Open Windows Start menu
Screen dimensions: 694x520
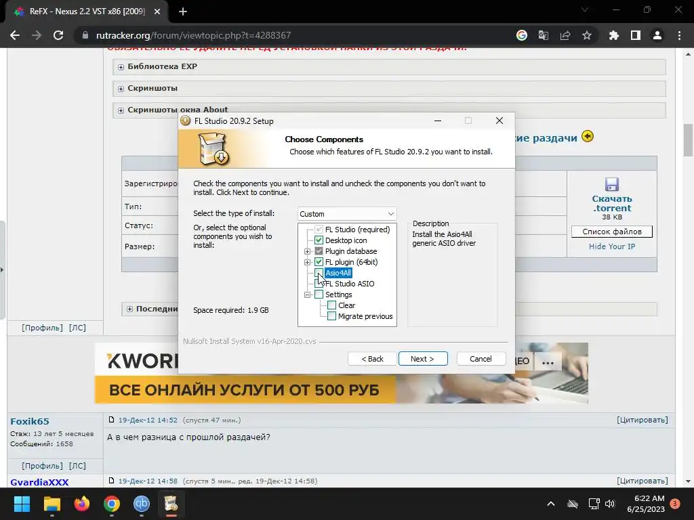click(x=22, y=504)
